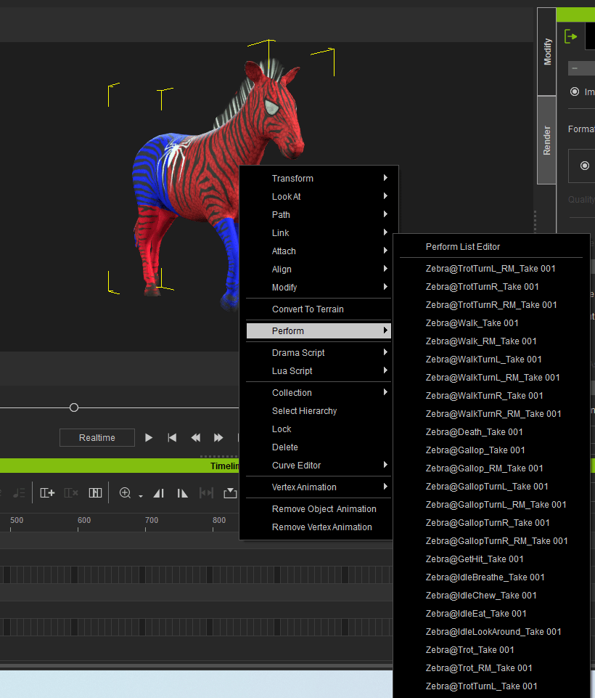
Task: Click the Remove Track icon in the timeline toolbar
Action: coord(70,492)
